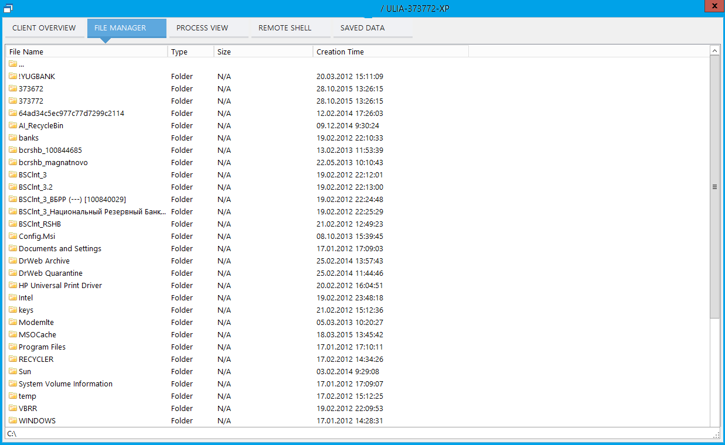This screenshot has height=445, width=725.
Task: Click the C:\ path bar
Action: click(362, 434)
